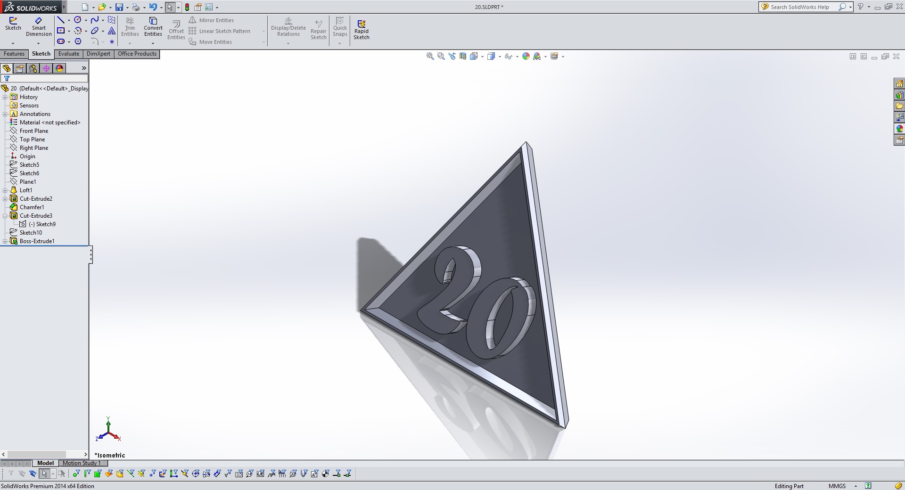
Task: Click the Sketch10 tree item
Action: coord(31,233)
